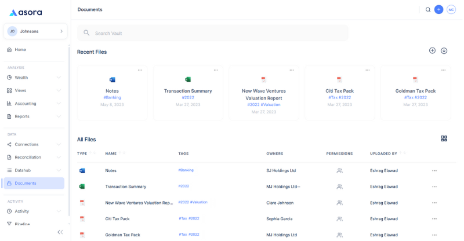Open the MC user avatar menu

tap(451, 10)
